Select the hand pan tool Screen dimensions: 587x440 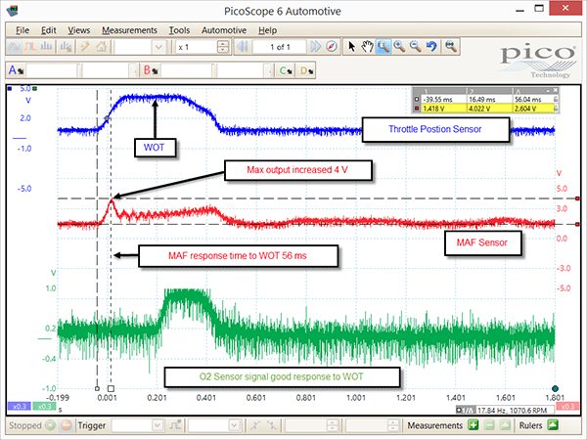click(x=367, y=47)
